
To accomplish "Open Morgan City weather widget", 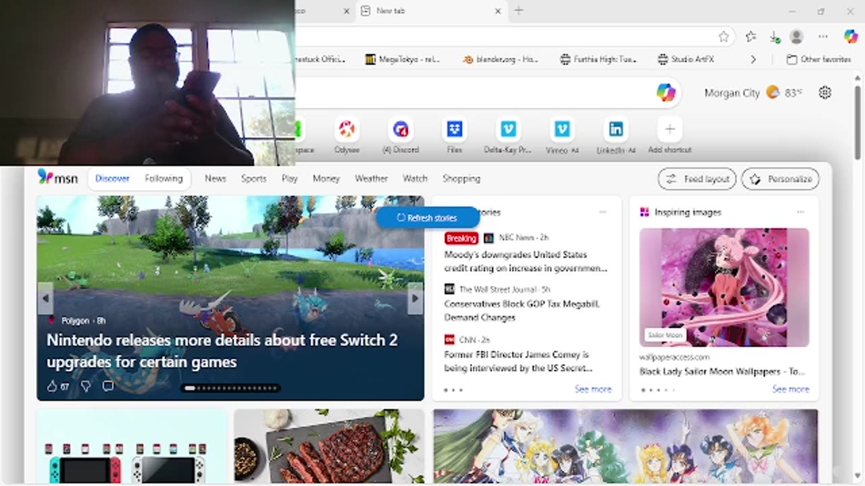I will pos(753,93).
